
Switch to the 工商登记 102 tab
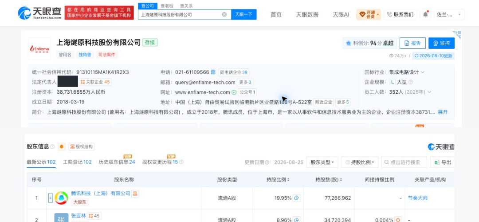[x=77, y=162]
